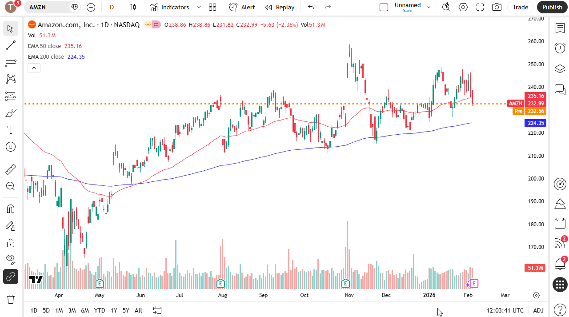
Task: Click the Unnamed layout name
Action: coord(408,5)
